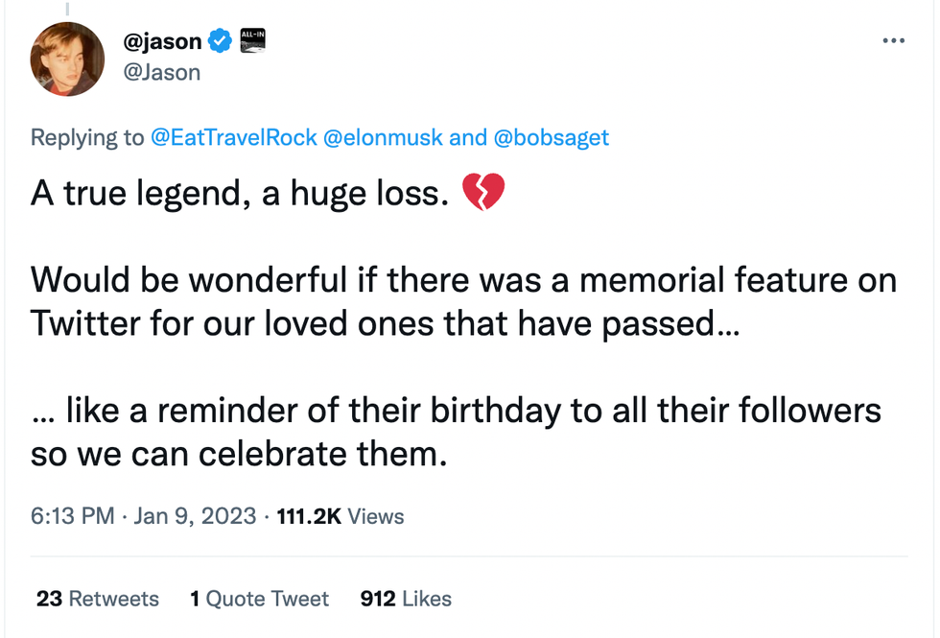The height and width of the screenshot is (638, 940).
Task: Open the 1 Quote Tweet list
Action: tap(259, 599)
